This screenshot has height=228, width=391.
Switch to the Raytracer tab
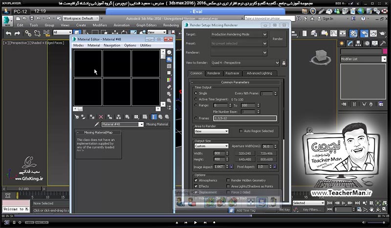click(232, 73)
